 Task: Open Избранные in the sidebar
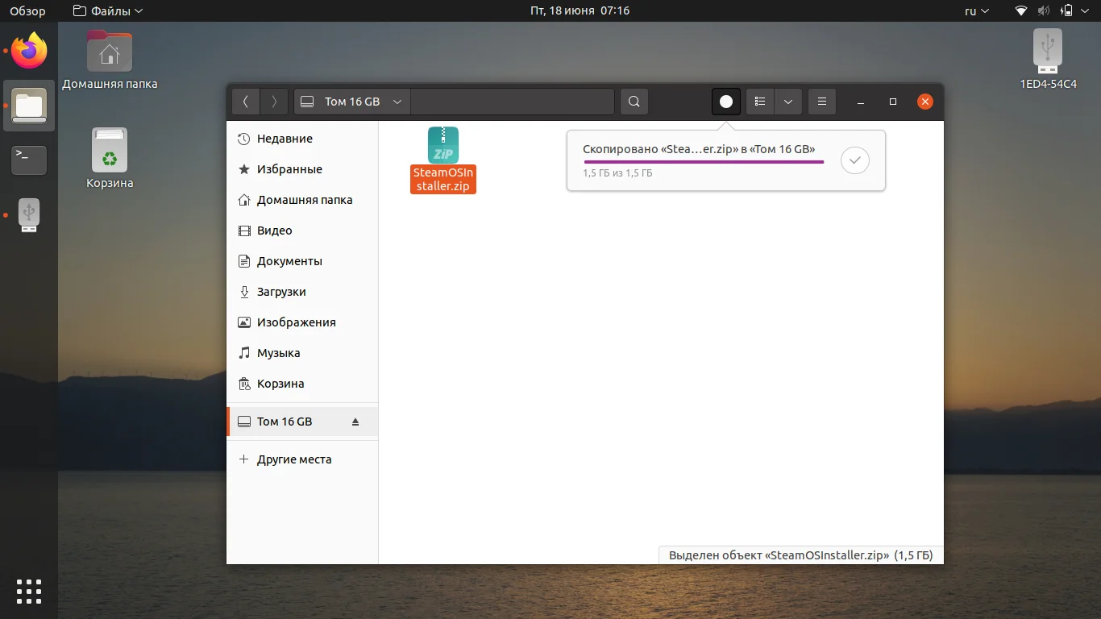pyautogui.click(x=302, y=169)
